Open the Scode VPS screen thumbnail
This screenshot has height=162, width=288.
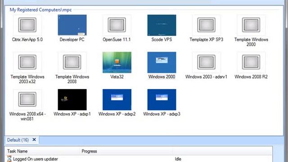pyautogui.click(x=162, y=25)
